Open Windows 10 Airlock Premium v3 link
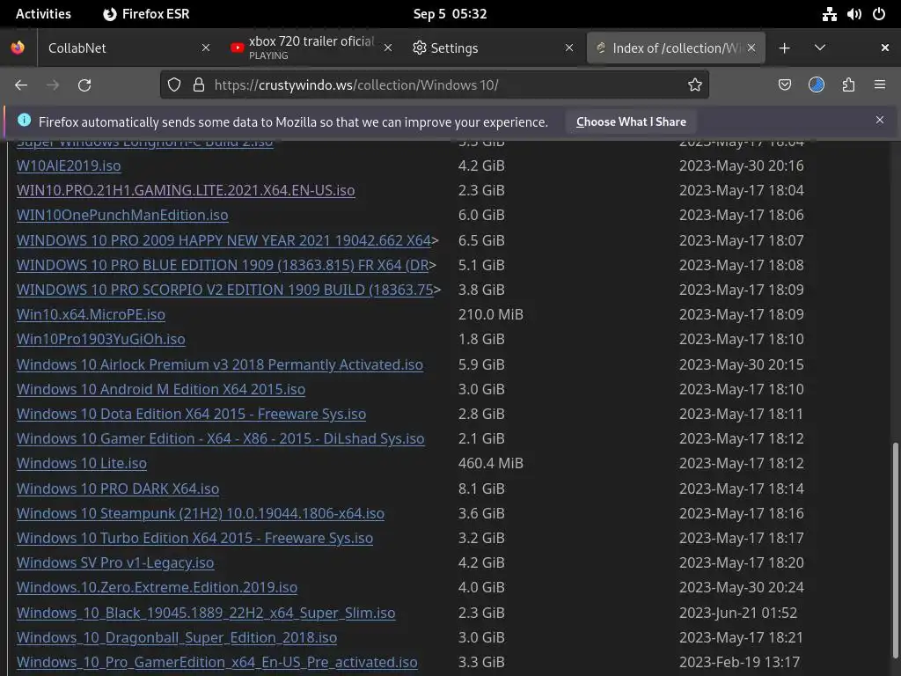This screenshot has width=901, height=676. click(x=220, y=364)
